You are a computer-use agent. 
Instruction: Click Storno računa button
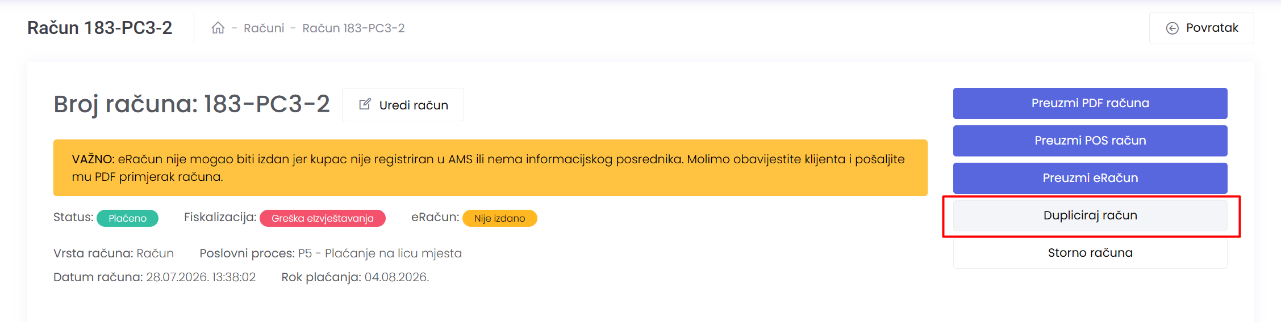pos(1090,253)
